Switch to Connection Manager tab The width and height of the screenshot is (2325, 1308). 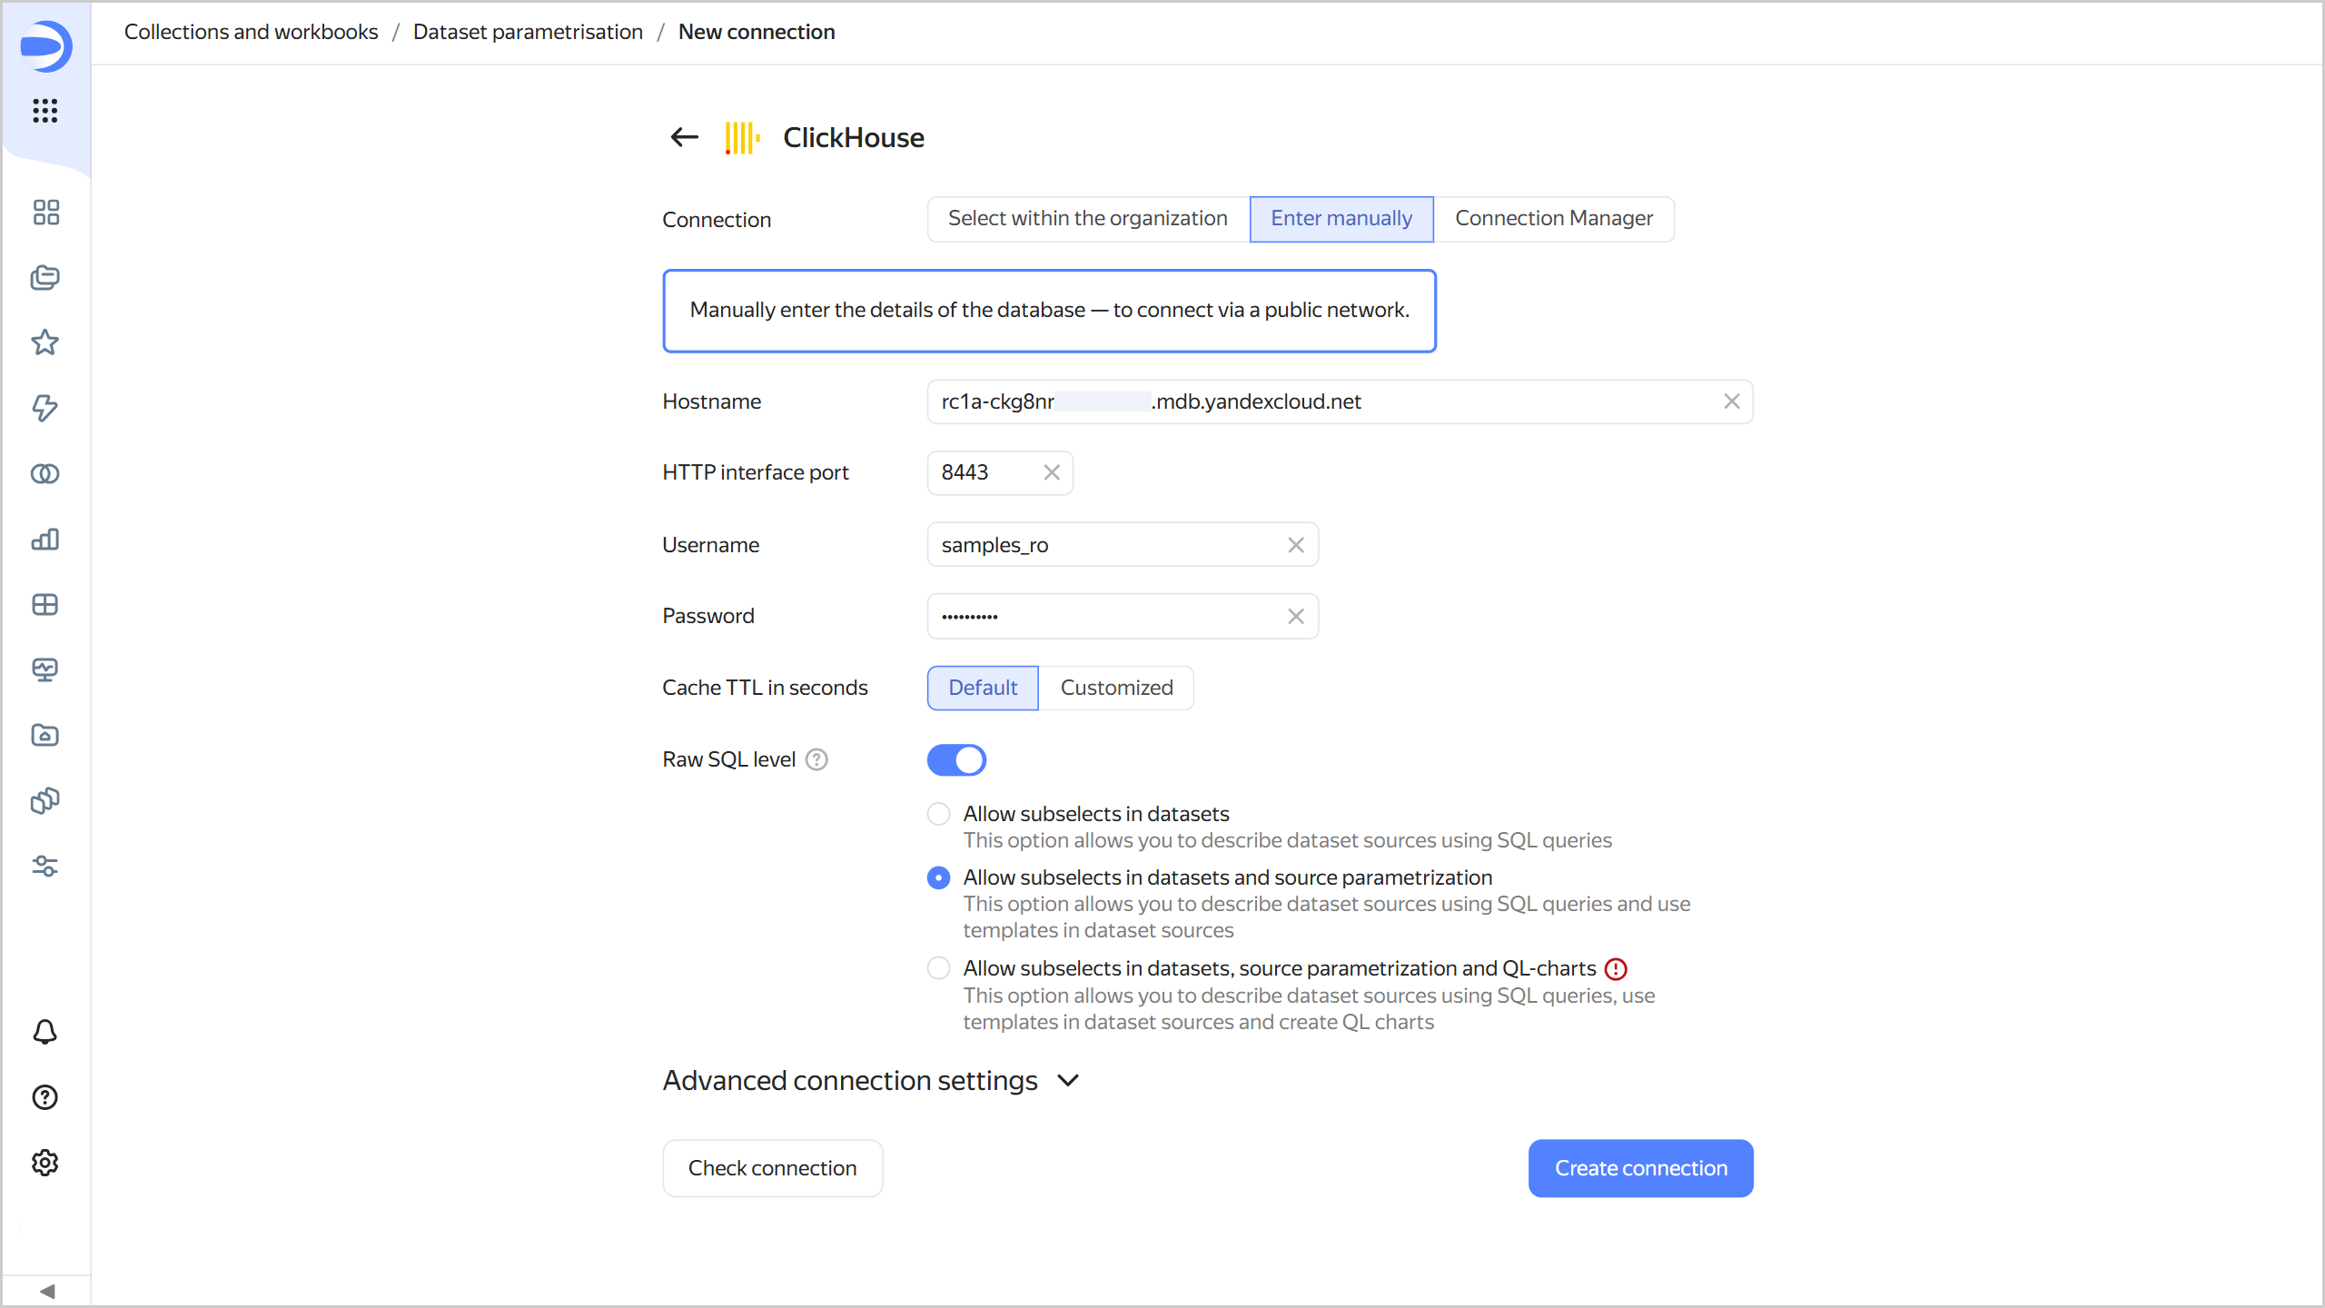tap(1553, 219)
